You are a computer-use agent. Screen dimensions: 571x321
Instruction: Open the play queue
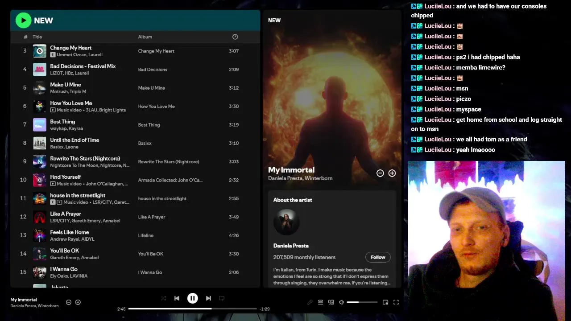click(x=320, y=302)
